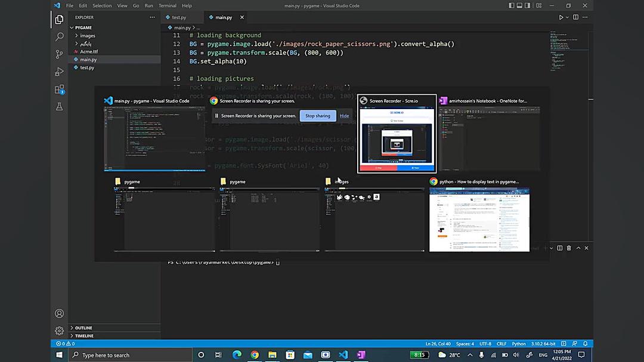Open the Search view in activity bar

pos(59,37)
